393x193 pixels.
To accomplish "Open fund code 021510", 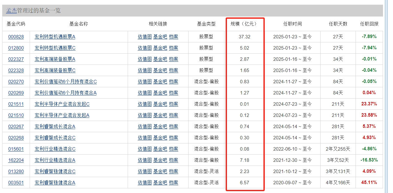I will pos(16,115).
